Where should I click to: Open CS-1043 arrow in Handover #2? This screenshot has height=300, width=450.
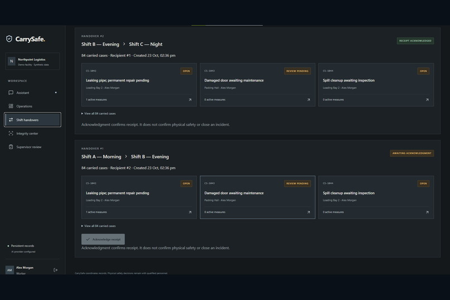pyautogui.click(x=309, y=99)
